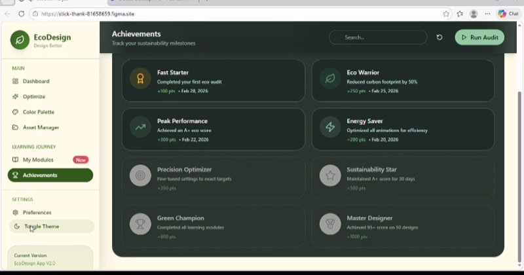
Task: Click the Asset Manager folder icon
Action: pyautogui.click(x=15, y=127)
